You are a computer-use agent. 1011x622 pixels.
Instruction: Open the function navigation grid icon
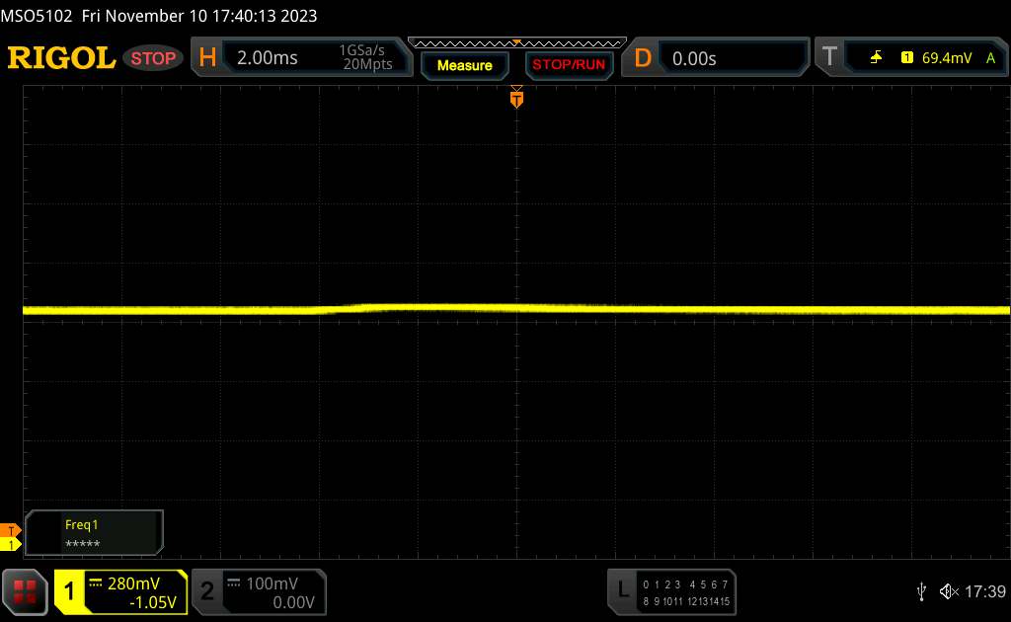(26, 591)
